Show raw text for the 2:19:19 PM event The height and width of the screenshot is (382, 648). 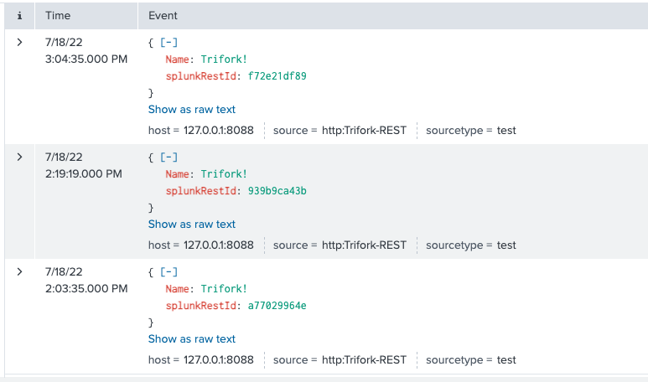(192, 225)
